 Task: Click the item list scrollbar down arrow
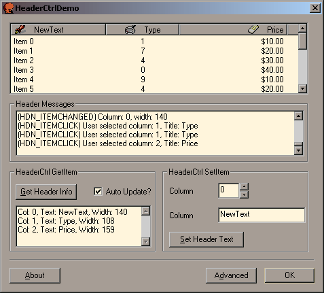point(302,88)
